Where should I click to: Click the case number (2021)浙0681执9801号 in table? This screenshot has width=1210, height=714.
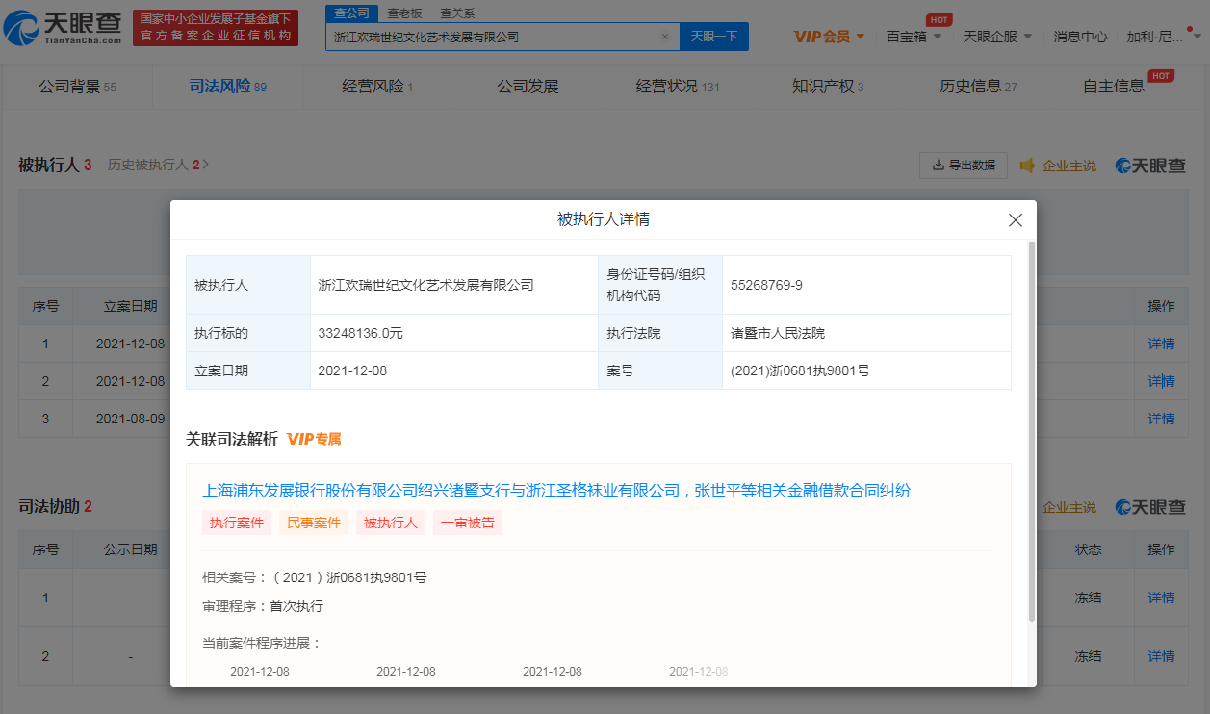point(800,370)
